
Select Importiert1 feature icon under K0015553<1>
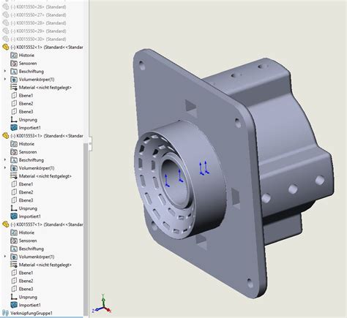coord(14,216)
